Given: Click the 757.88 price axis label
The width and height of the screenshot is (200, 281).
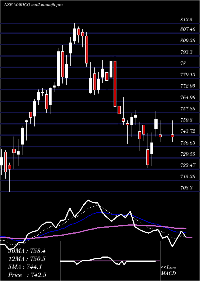Looking at the screenshot, I should click(x=188, y=109).
